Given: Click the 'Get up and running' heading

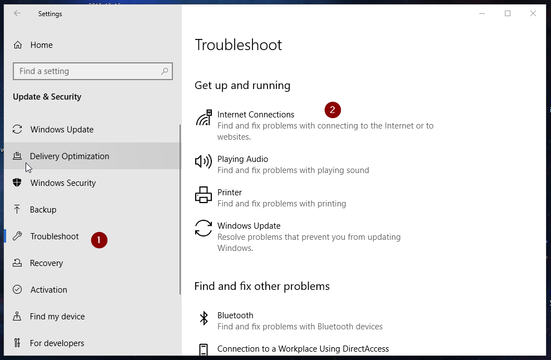Looking at the screenshot, I should (x=242, y=86).
